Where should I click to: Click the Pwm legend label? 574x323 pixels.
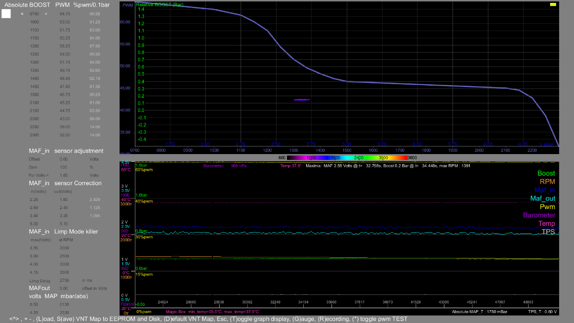(548, 207)
